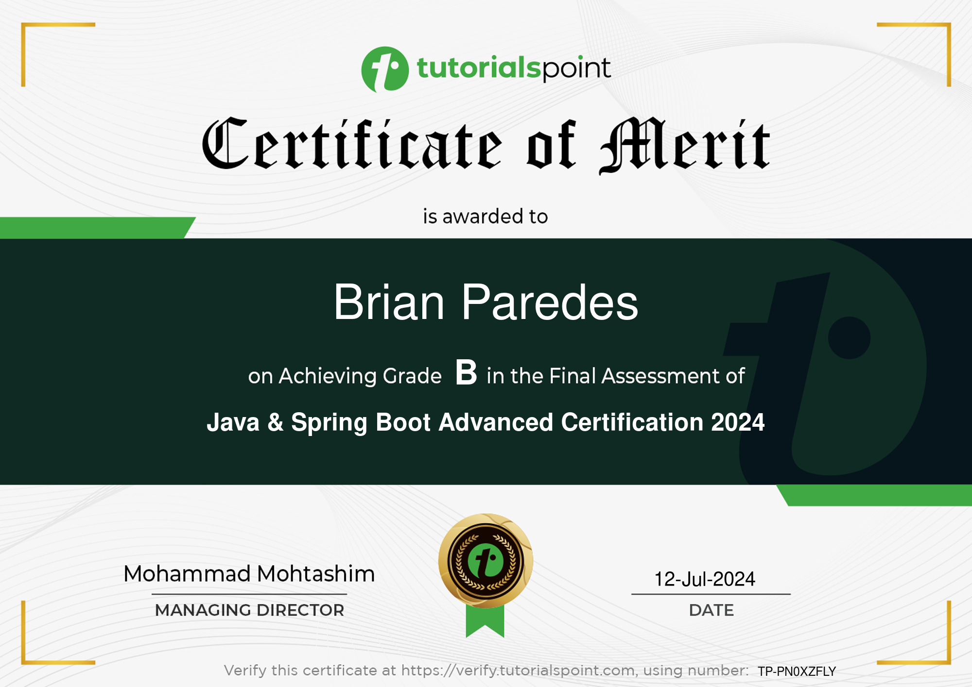Click the Certificate of Merit title text

[x=486, y=143]
